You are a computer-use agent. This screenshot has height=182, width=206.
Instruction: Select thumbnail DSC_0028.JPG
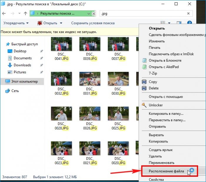62,114
